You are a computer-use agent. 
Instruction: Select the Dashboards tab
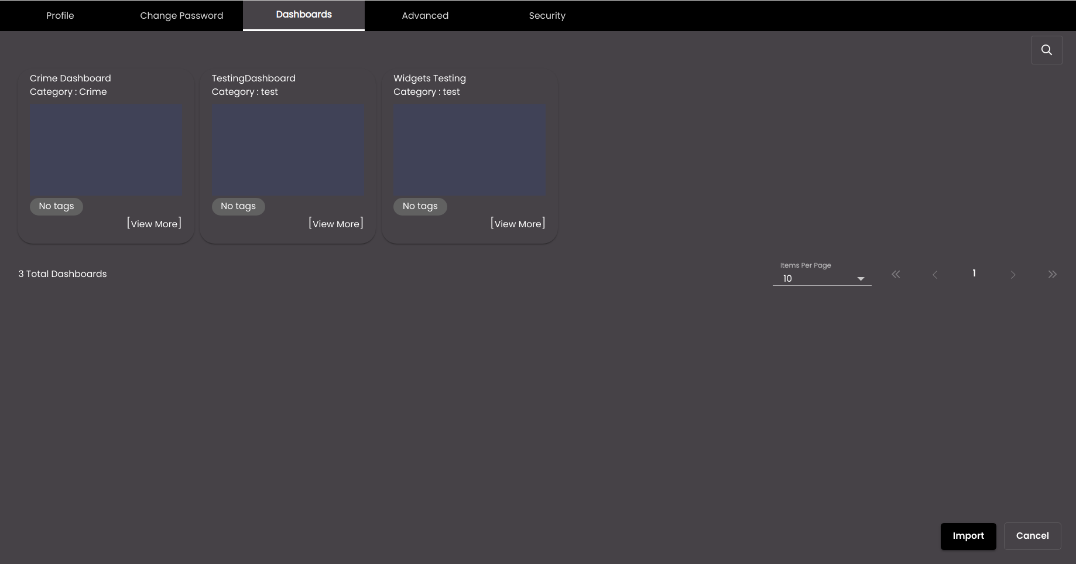pos(304,15)
